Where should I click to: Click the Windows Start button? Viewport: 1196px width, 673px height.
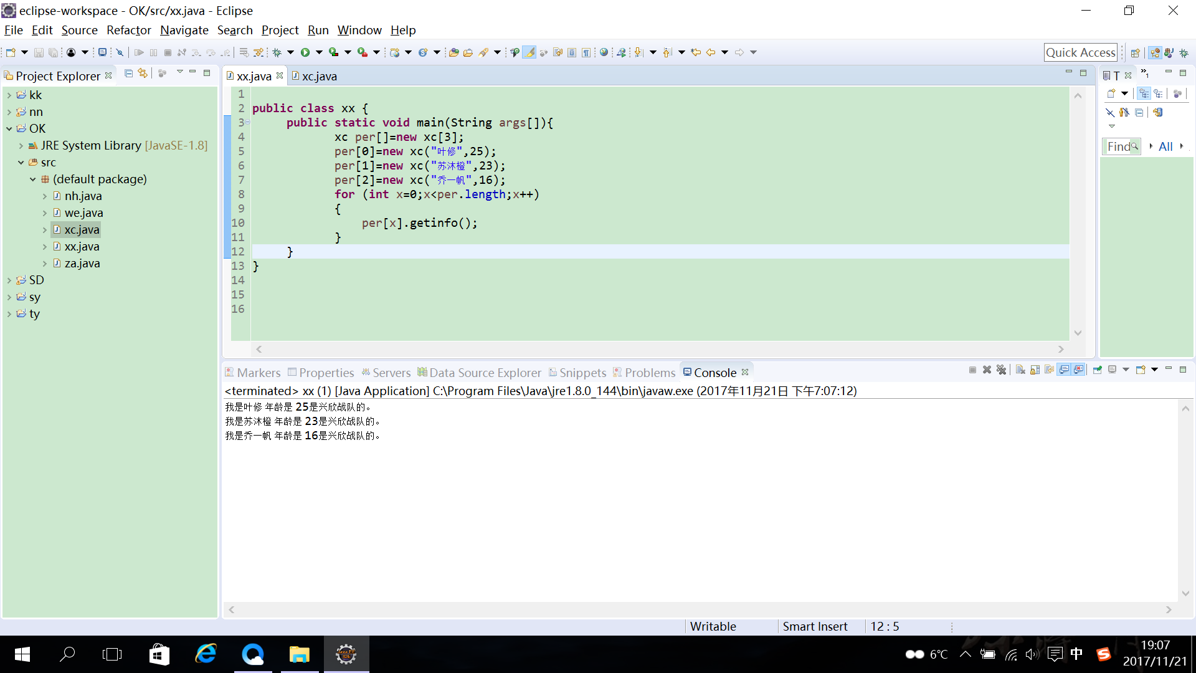pos(22,654)
